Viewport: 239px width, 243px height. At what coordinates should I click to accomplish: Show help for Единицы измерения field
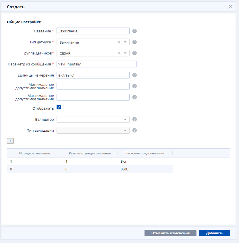click(134, 75)
